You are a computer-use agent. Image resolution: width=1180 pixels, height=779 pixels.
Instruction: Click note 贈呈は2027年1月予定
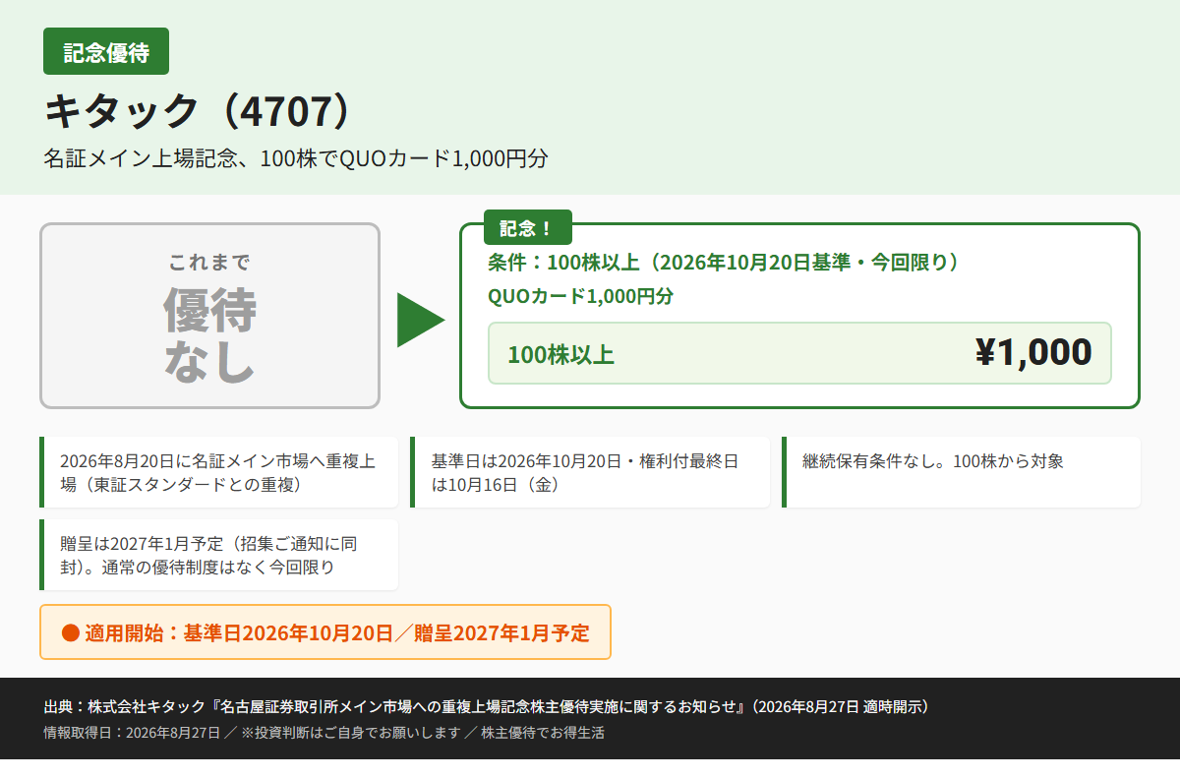218,555
